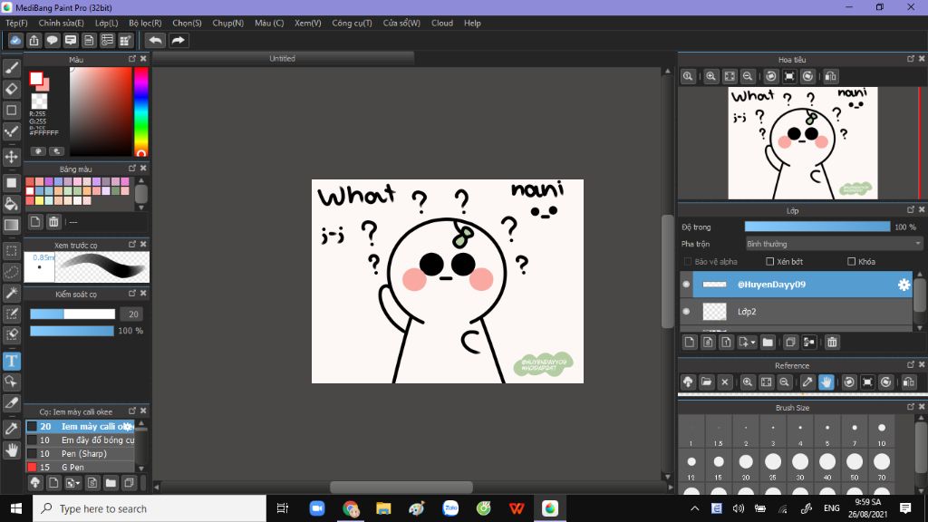Click the Windows search box
Screen dimensions: 928x522
150,508
